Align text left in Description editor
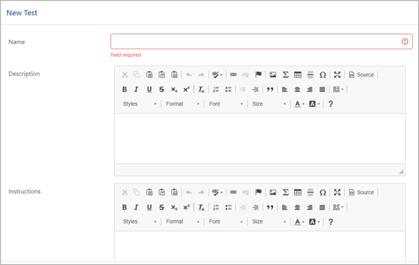The image size is (419, 265). [x=285, y=89]
